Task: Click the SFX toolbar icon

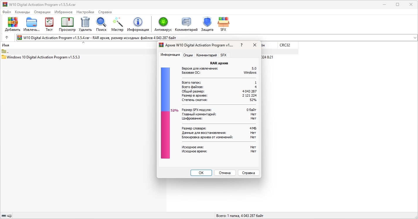Action: click(x=223, y=22)
